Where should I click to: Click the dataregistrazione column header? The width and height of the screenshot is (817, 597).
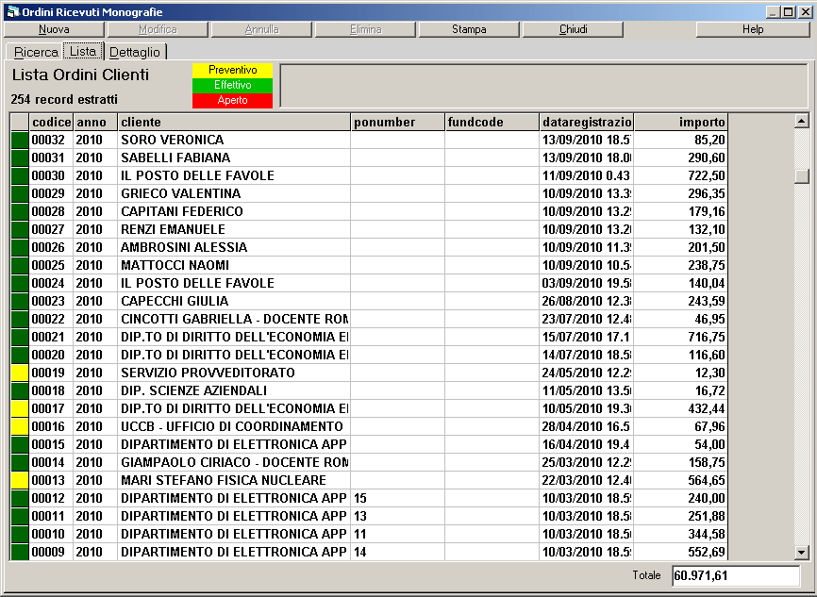click(586, 122)
